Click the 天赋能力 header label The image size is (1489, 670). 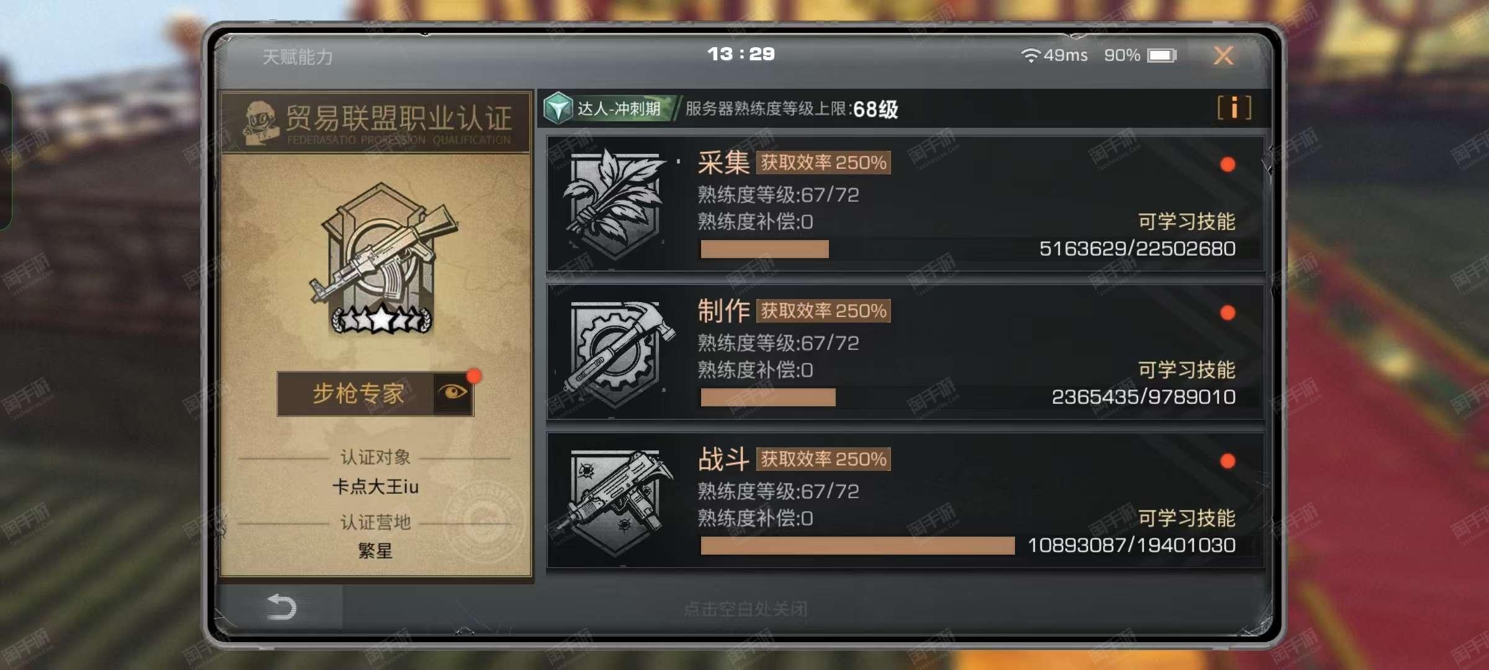pos(297,57)
